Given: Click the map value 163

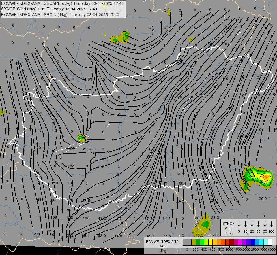Looking at the screenshot, I should click(x=71, y=166).
